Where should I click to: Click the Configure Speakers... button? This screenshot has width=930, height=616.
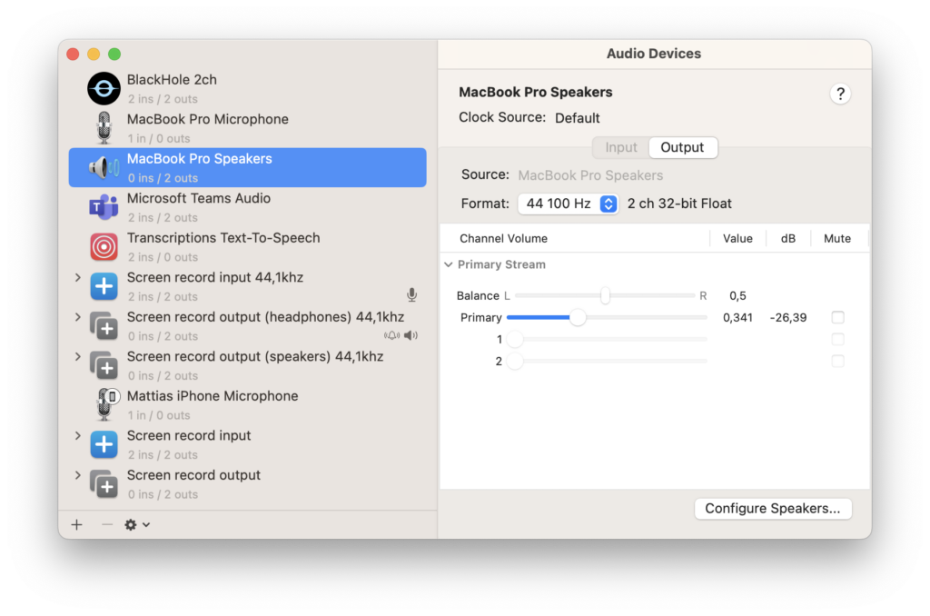pos(773,509)
